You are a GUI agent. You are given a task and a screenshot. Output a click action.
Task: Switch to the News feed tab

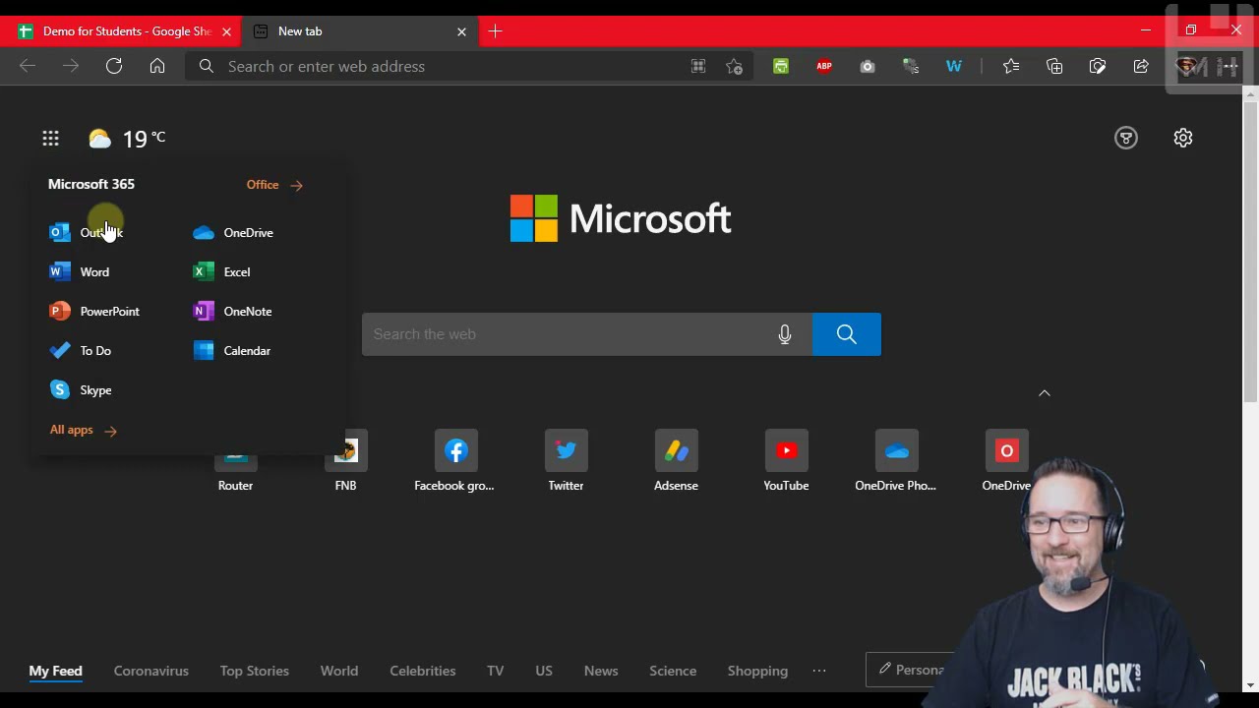(x=601, y=671)
